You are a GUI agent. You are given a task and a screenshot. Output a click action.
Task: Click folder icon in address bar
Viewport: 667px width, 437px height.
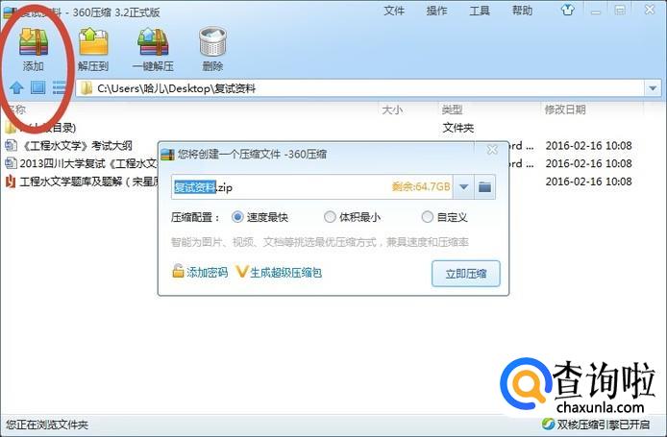(x=86, y=88)
